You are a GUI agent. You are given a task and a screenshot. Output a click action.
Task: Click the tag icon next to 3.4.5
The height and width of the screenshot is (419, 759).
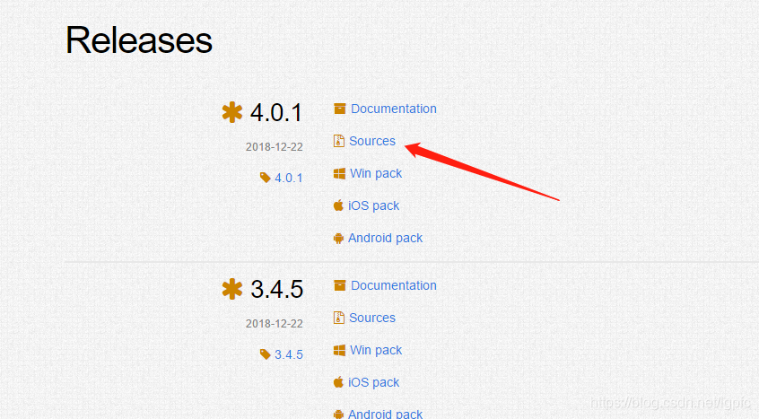[x=265, y=354]
